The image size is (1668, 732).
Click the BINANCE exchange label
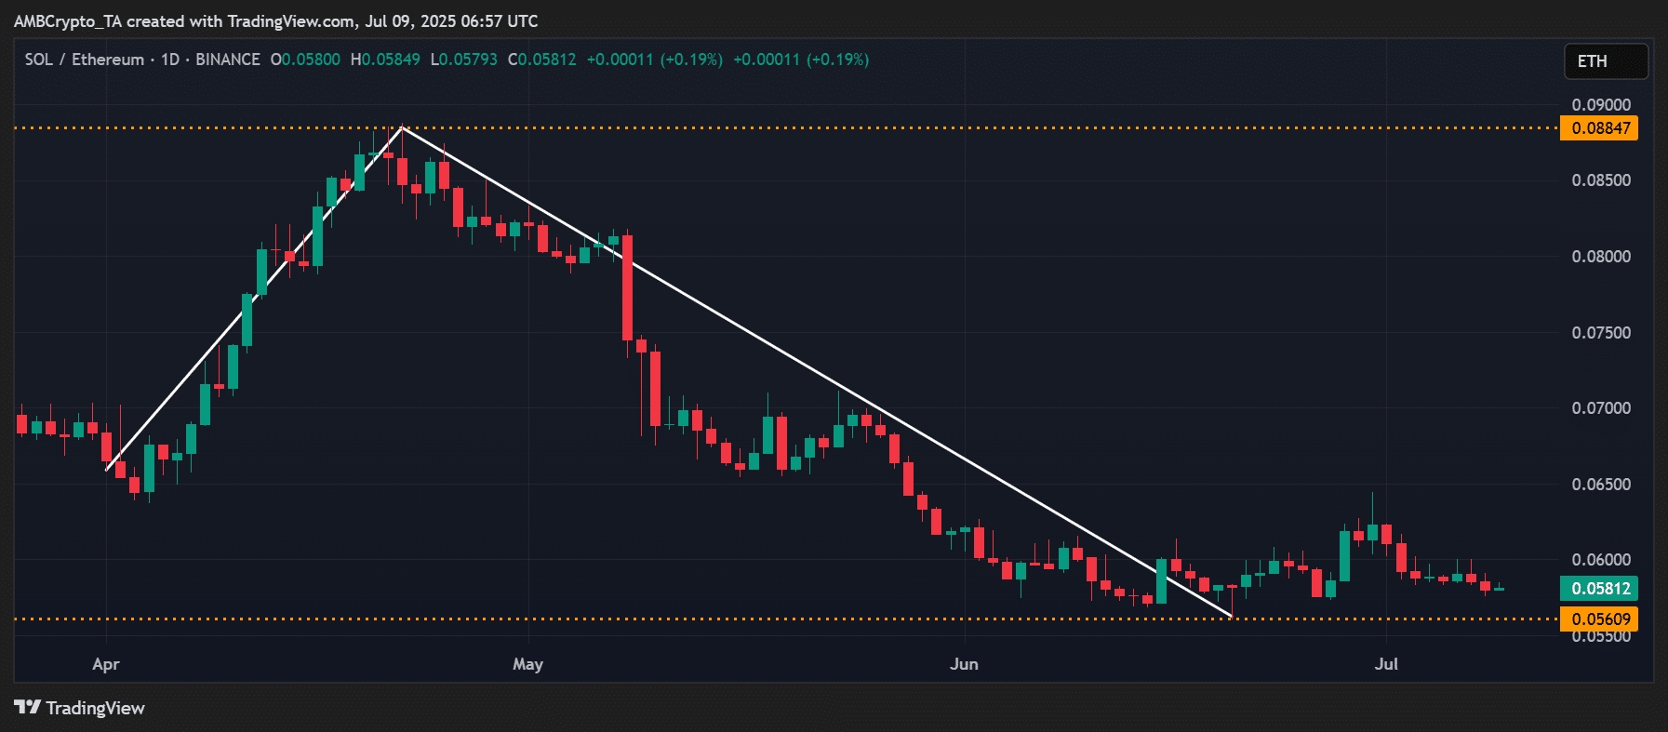[228, 60]
